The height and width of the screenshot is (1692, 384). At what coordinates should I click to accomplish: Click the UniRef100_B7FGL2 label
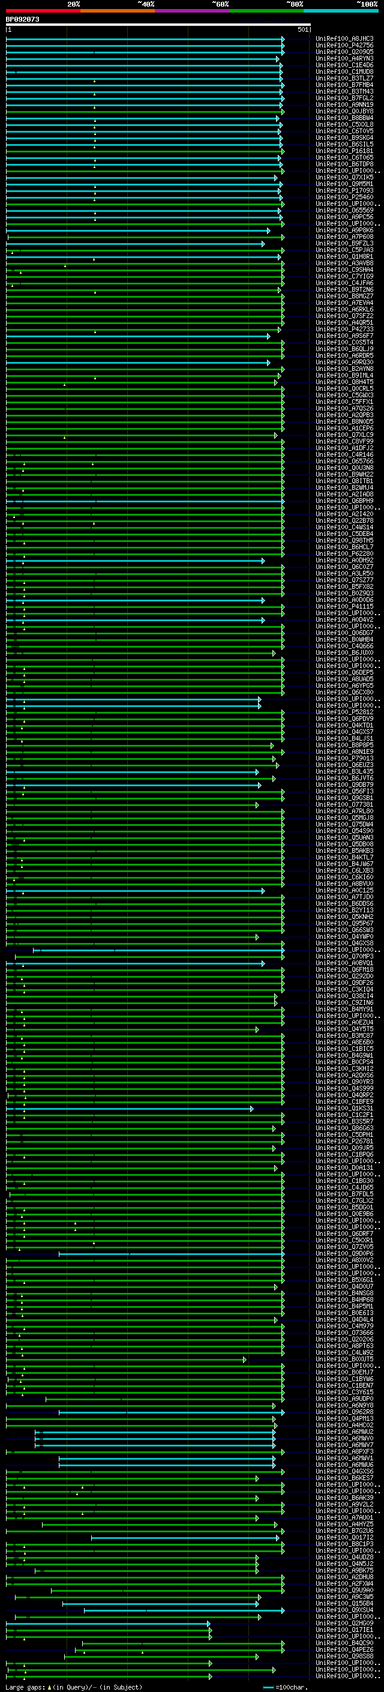click(x=344, y=98)
